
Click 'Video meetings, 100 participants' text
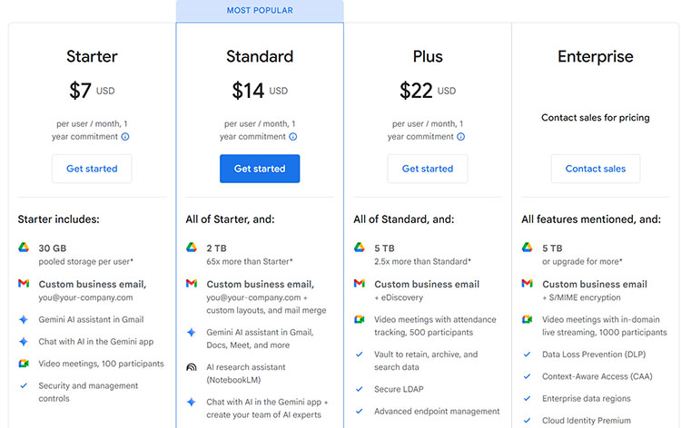(101, 364)
